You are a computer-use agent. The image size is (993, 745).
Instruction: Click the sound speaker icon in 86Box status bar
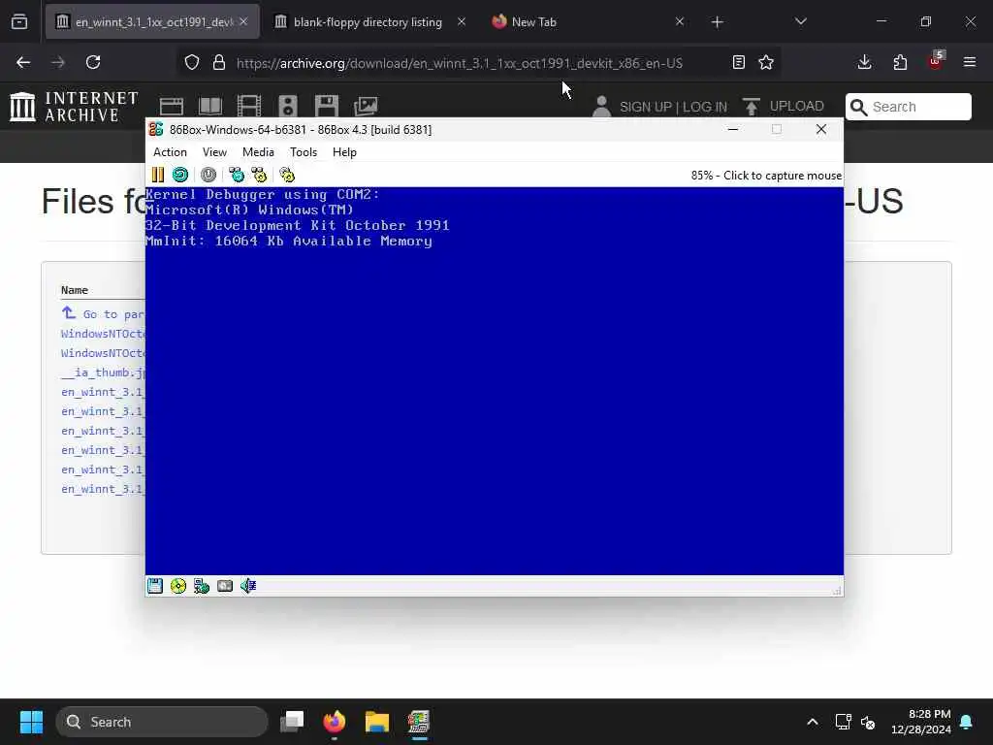248,586
